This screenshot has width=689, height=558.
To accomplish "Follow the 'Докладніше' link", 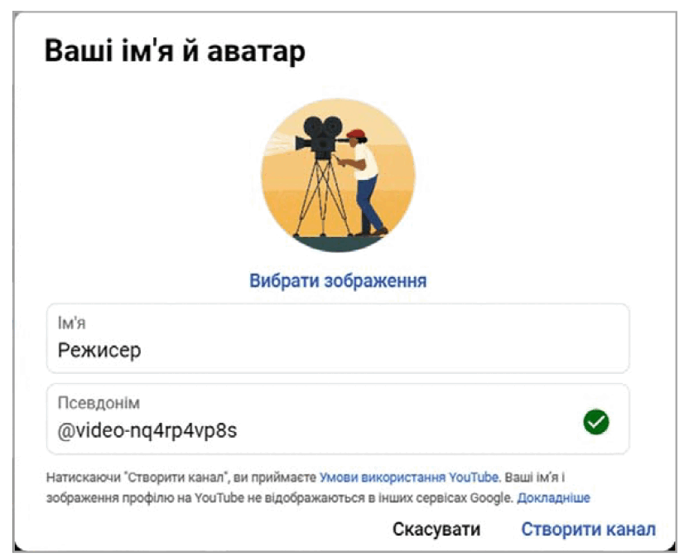I will [553, 498].
